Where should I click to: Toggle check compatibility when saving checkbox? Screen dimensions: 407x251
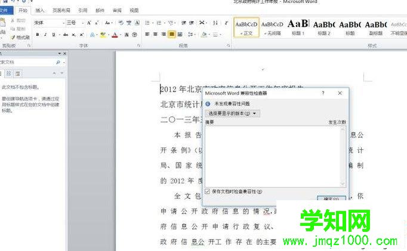207,191
